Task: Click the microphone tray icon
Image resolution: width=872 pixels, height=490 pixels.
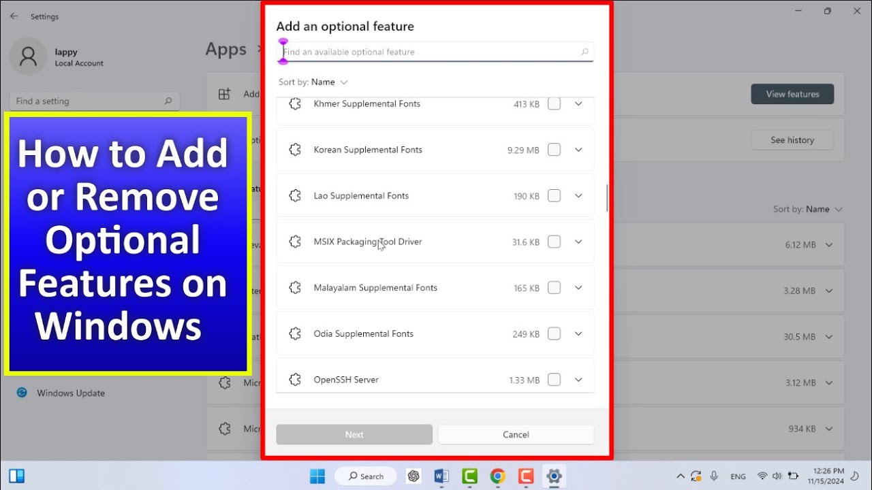Action: click(x=714, y=476)
